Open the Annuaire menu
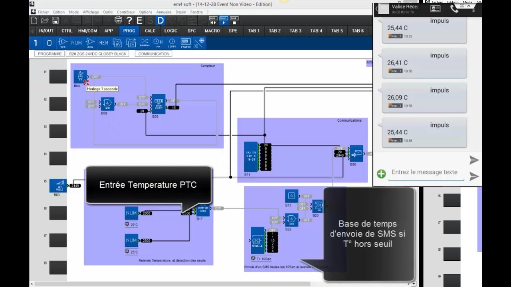The image size is (511, 287). pyautogui.click(x=164, y=12)
